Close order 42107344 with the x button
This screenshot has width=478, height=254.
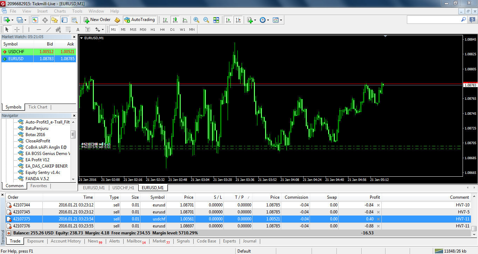[x=378, y=205]
